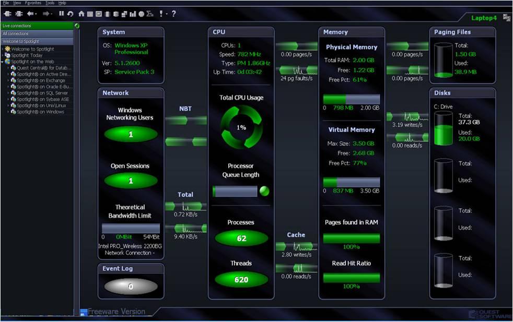Image resolution: width=513 pixels, height=322 pixels.
Task: Click the circular refresh arrow icon
Action: [x=70, y=14]
